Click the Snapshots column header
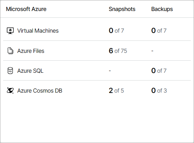The image size is (194, 143). (122, 9)
